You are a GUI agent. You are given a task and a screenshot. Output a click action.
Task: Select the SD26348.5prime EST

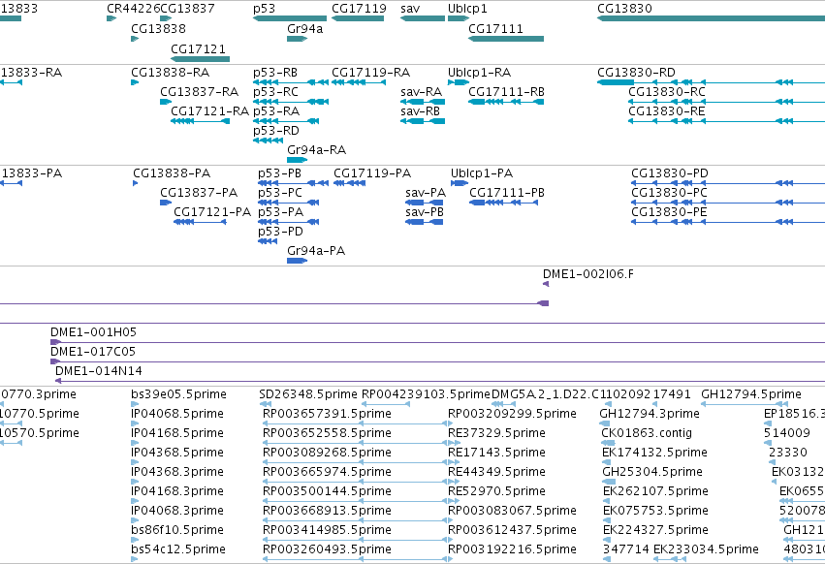click(x=267, y=404)
